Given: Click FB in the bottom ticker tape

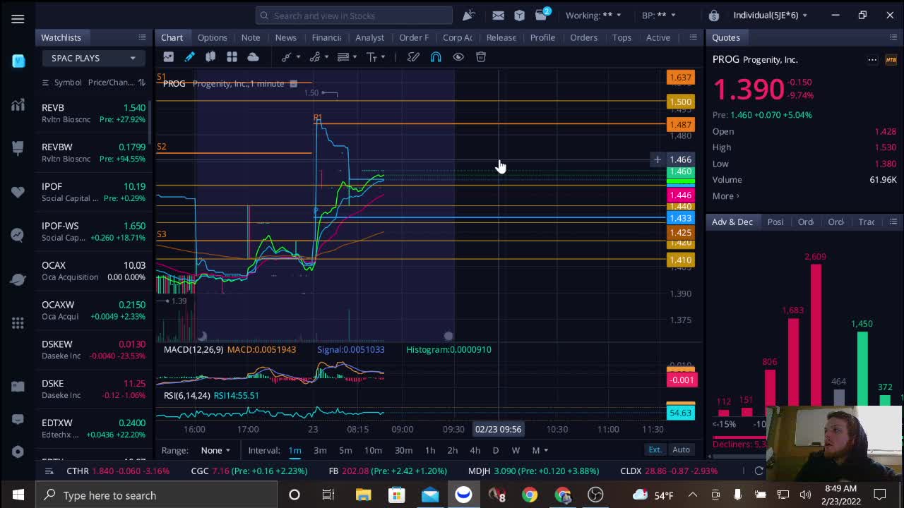Looking at the screenshot, I should pyautogui.click(x=388, y=471).
